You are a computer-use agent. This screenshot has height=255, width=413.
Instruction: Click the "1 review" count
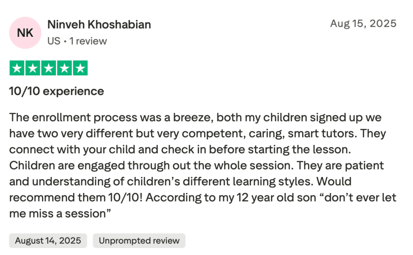coord(88,41)
